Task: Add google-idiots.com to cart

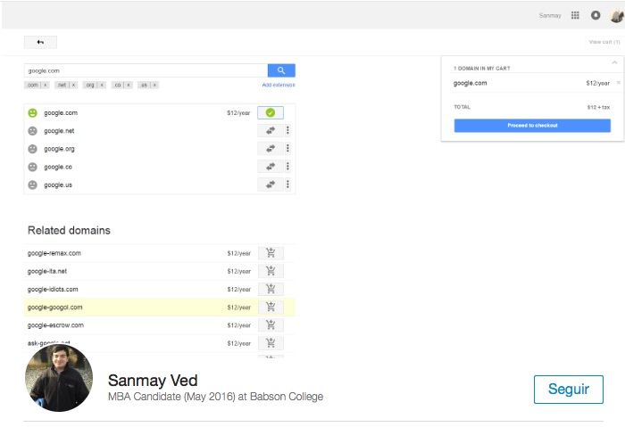Action: pyautogui.click(x=271, y=289)
